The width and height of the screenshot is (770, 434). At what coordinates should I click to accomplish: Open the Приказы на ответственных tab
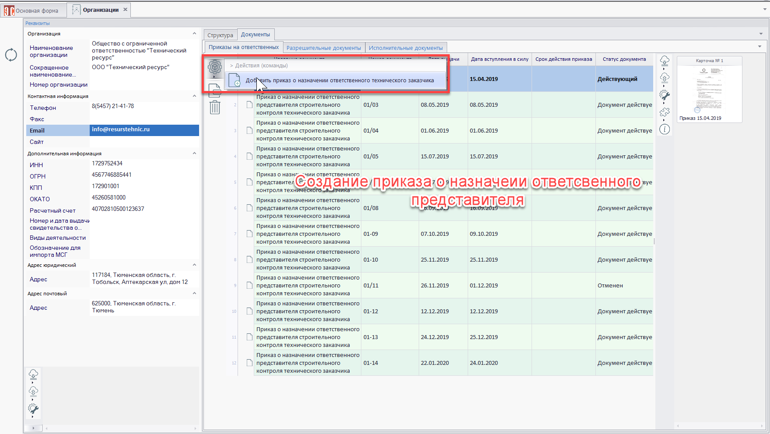[x=244, y=47]
